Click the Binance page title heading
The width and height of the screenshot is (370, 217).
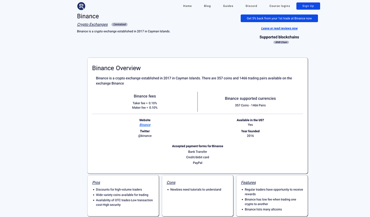pos(88,16)
